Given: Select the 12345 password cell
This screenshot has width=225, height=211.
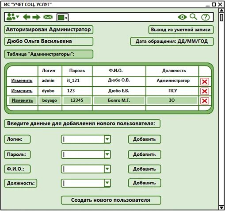Looking at the screenshot, I should pyautogui.click(x=77, y=100).
